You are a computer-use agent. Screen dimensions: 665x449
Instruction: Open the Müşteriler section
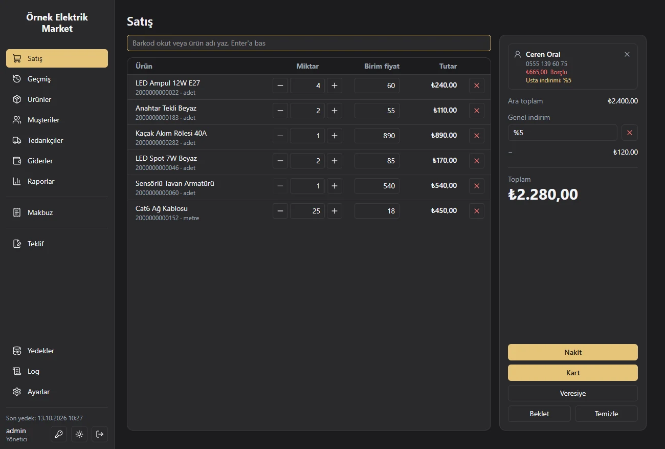click(57, 120)
